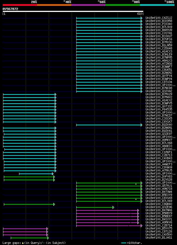Screen dimensions: 177x245
Task: Click the UniRef100_B5RBY9 label
Action: (159, 213)
